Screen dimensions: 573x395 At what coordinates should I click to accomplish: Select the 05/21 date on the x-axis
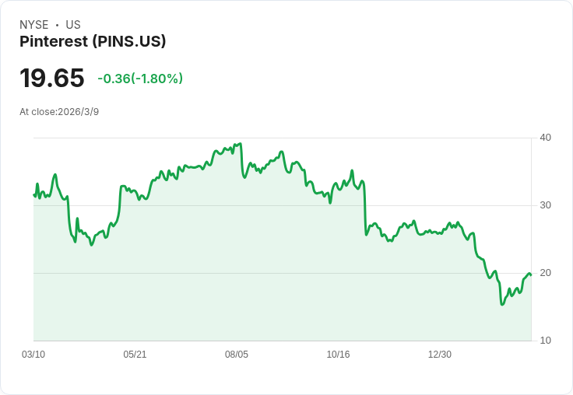pyautogui.click(x=135, y=355)
